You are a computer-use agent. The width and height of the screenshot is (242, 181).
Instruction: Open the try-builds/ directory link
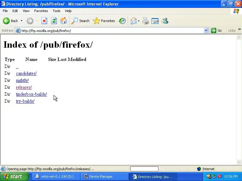tap(25, 101)
